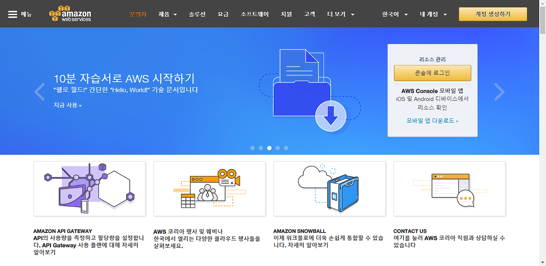Image resolution: width=546 pixels, height=266 pixels.
Task: Follow the 지금 사용 link
Action: (x=67, y=105)
